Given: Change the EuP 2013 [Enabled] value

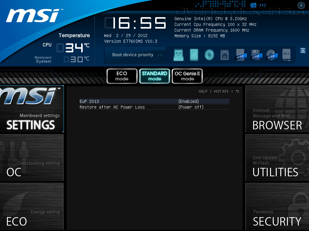Looking at the screenshot, I should pos(189,101).
